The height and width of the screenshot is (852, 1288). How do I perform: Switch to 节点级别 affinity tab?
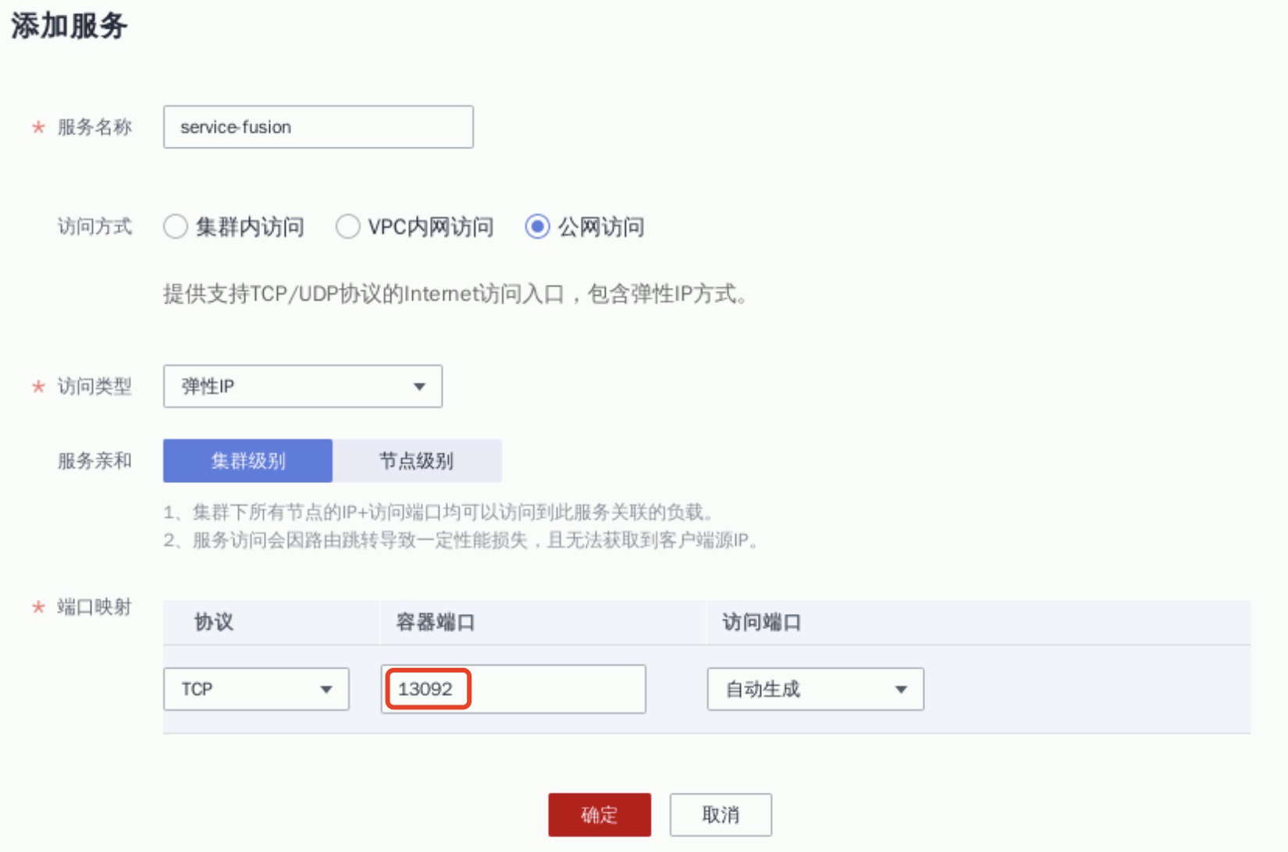click(416, 461)
